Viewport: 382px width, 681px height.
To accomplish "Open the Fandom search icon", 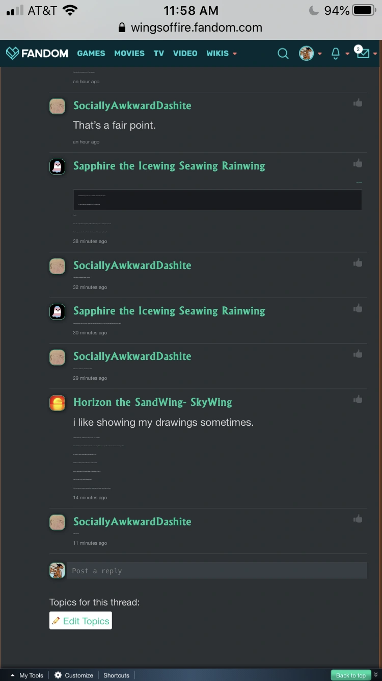I will click(x=283, y=53).
